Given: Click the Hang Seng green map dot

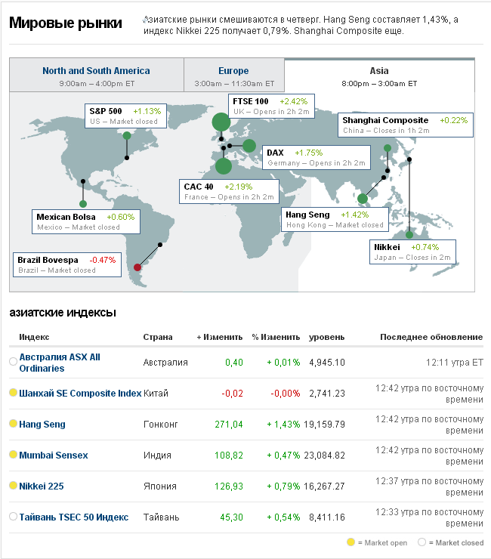Looking at the screenshot, I should [363, 199].
